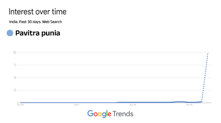This screenshot has height=123, width=221.
Task: Click the start of the solid blue trend line
Action: point(21,103)
